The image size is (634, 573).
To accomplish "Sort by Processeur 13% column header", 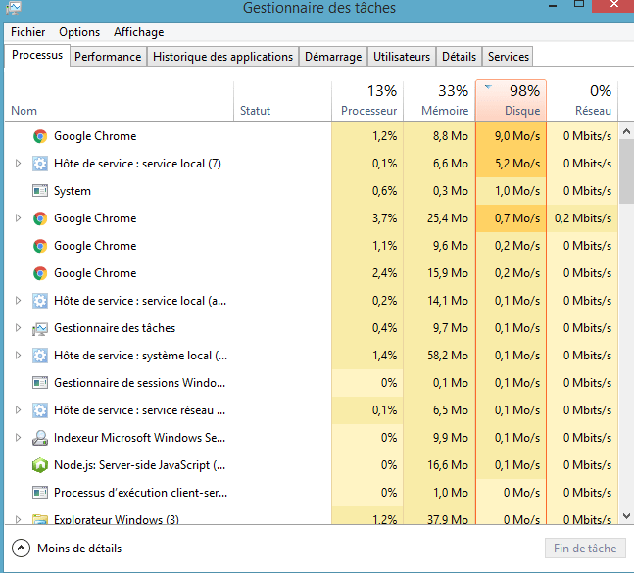I will (367, 102).
